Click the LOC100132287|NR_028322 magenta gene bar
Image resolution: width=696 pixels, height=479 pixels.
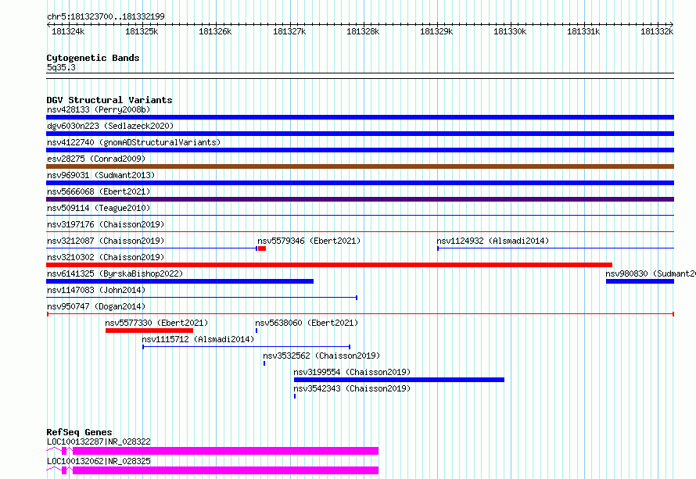click(225, 451)
